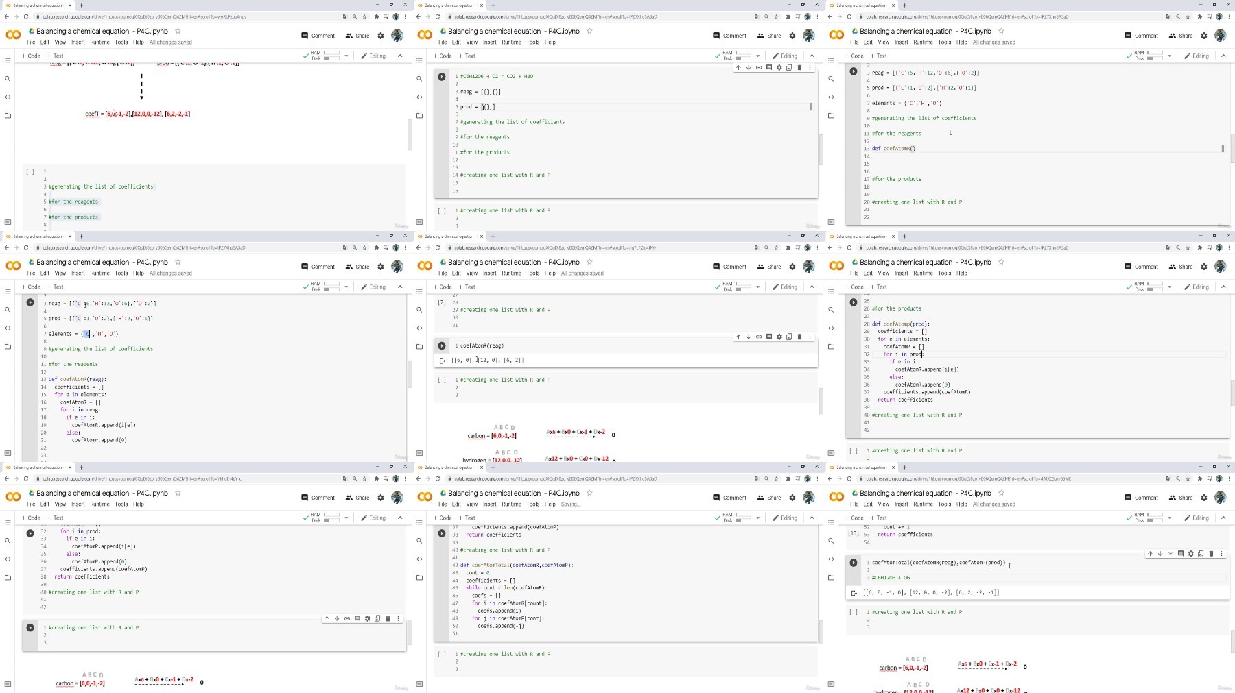Click move cell down arrow in 'reag = [{},{}]' window

pyautogui.click(x=749, y=67)
